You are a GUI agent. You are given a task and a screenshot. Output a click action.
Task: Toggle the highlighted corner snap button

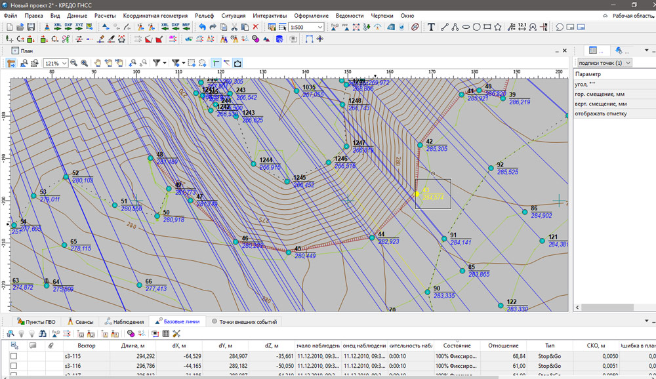tap(216, 63)
